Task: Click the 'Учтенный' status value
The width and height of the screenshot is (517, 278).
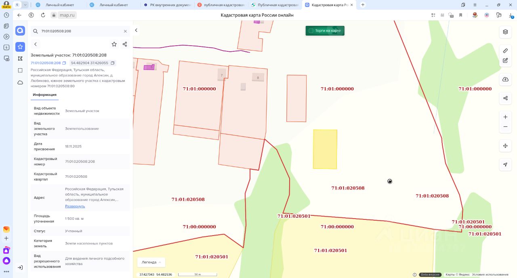Action: (74, 231)
